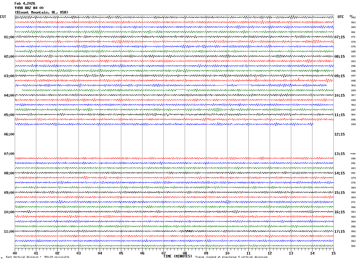Click the "12:15" UTC time label
Screen dimensions: 357x261
(x=340, y=134)
